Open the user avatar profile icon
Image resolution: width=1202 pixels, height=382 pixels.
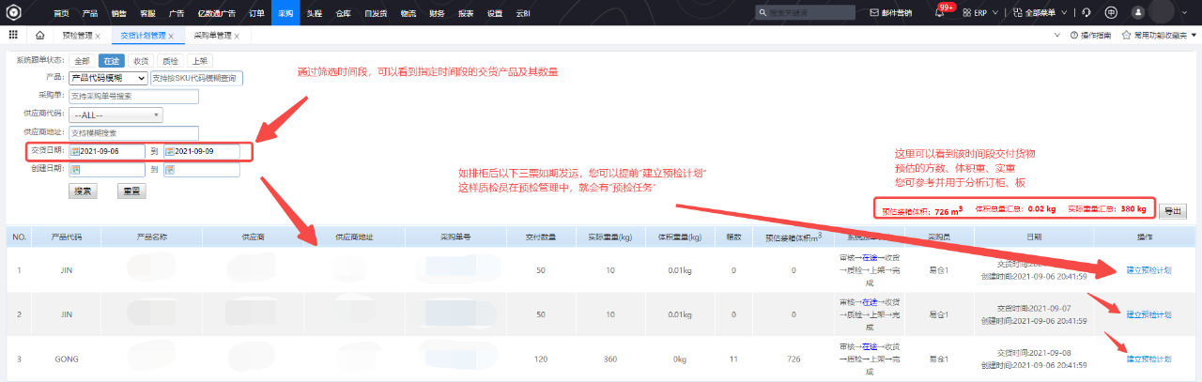(1138, 12)
